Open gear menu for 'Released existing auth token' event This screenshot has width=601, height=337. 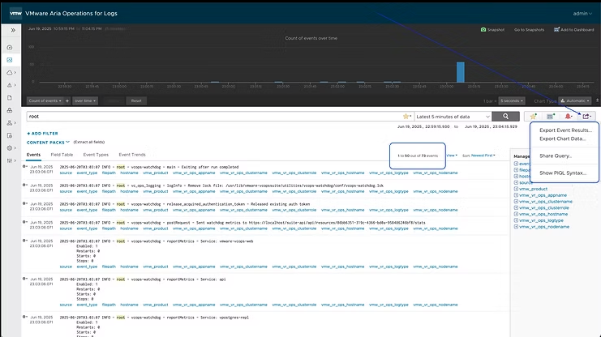click(25, 203)
